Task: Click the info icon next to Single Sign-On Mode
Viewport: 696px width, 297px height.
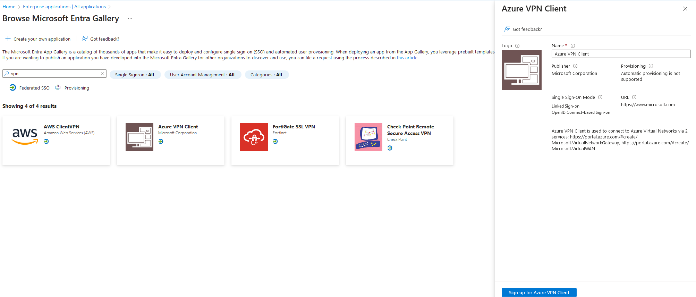Action: click(x=600, y=97)
